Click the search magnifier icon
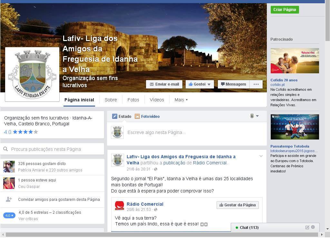 [x=6, y=149]
